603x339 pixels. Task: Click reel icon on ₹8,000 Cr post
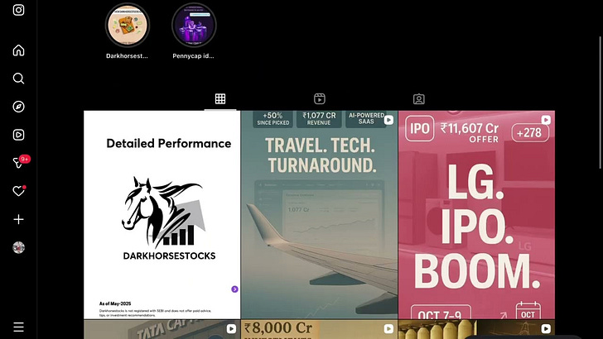coord(388,329)
